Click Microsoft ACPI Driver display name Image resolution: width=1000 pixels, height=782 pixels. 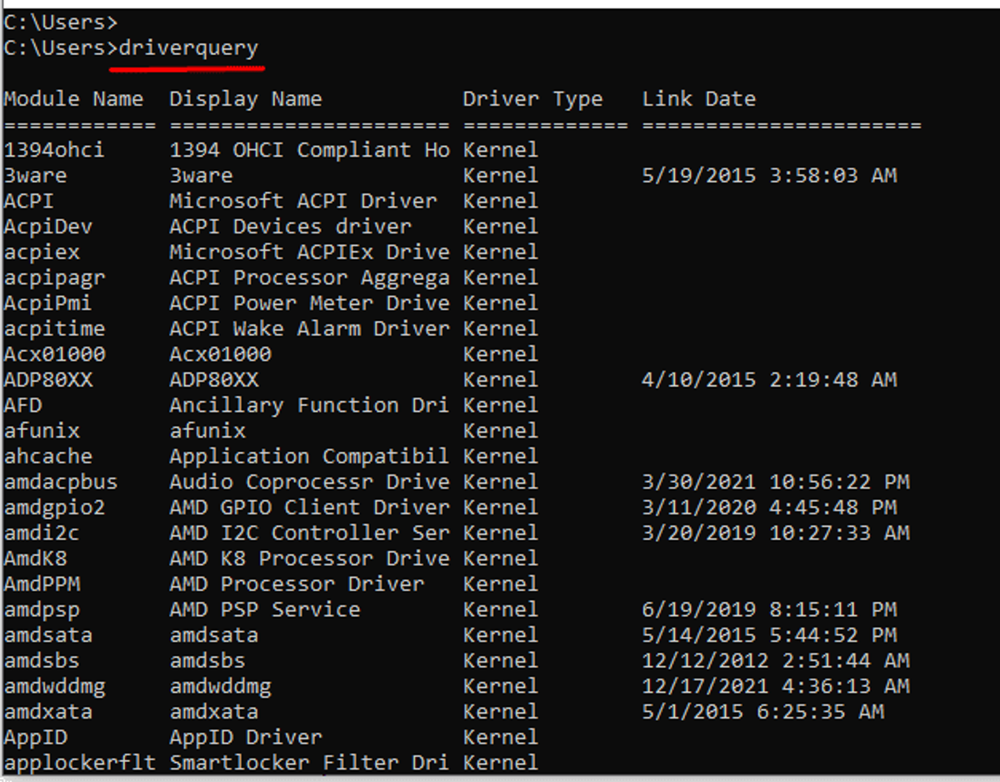(x=302, y=201)
